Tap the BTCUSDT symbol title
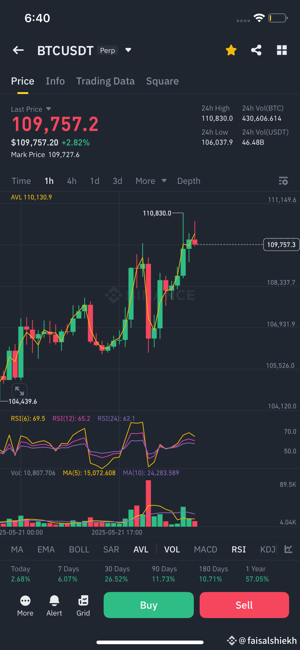The width and height of the screenshot is (300, 650). pos(66,50)
